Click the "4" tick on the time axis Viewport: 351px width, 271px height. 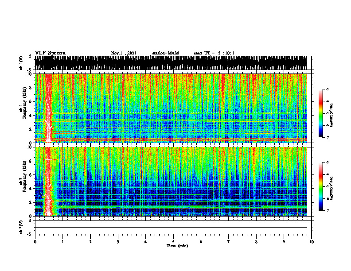point(146,242)
